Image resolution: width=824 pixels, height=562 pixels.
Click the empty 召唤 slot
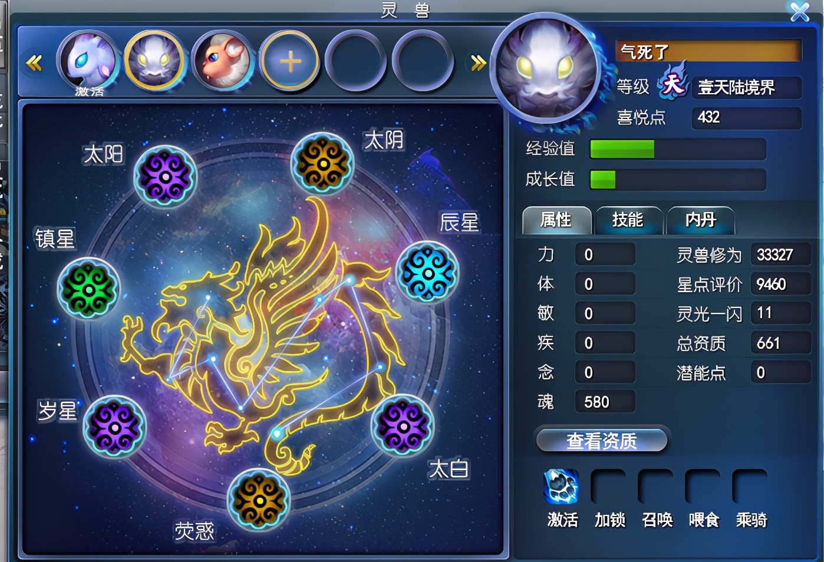click(656, 487)
